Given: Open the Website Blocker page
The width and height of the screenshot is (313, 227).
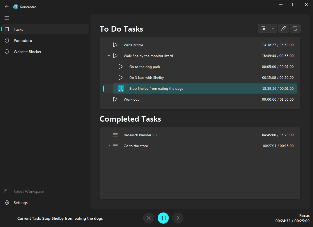Looking at the screenshot, I should tap(27, 52).
